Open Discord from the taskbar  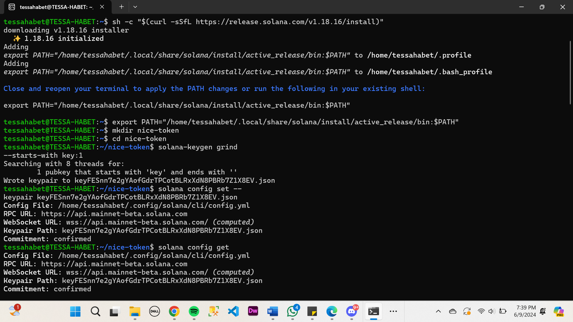pyautogui.click(x=352, y=311)
